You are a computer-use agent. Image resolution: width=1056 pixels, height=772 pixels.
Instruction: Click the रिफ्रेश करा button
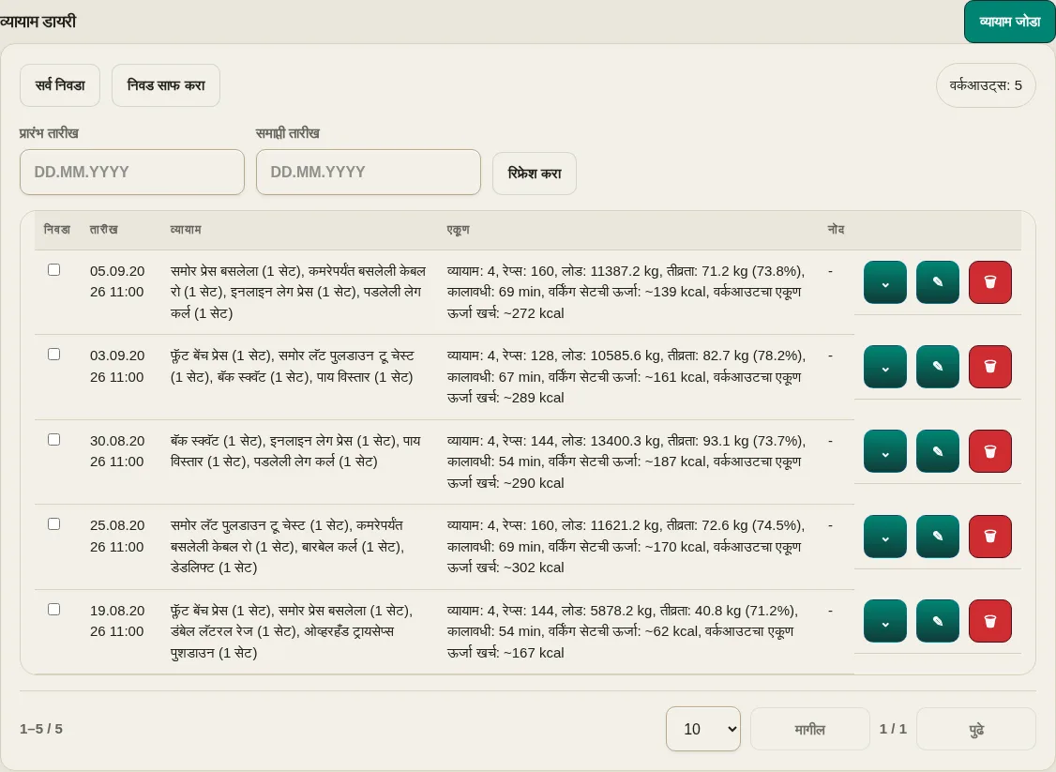534,174
